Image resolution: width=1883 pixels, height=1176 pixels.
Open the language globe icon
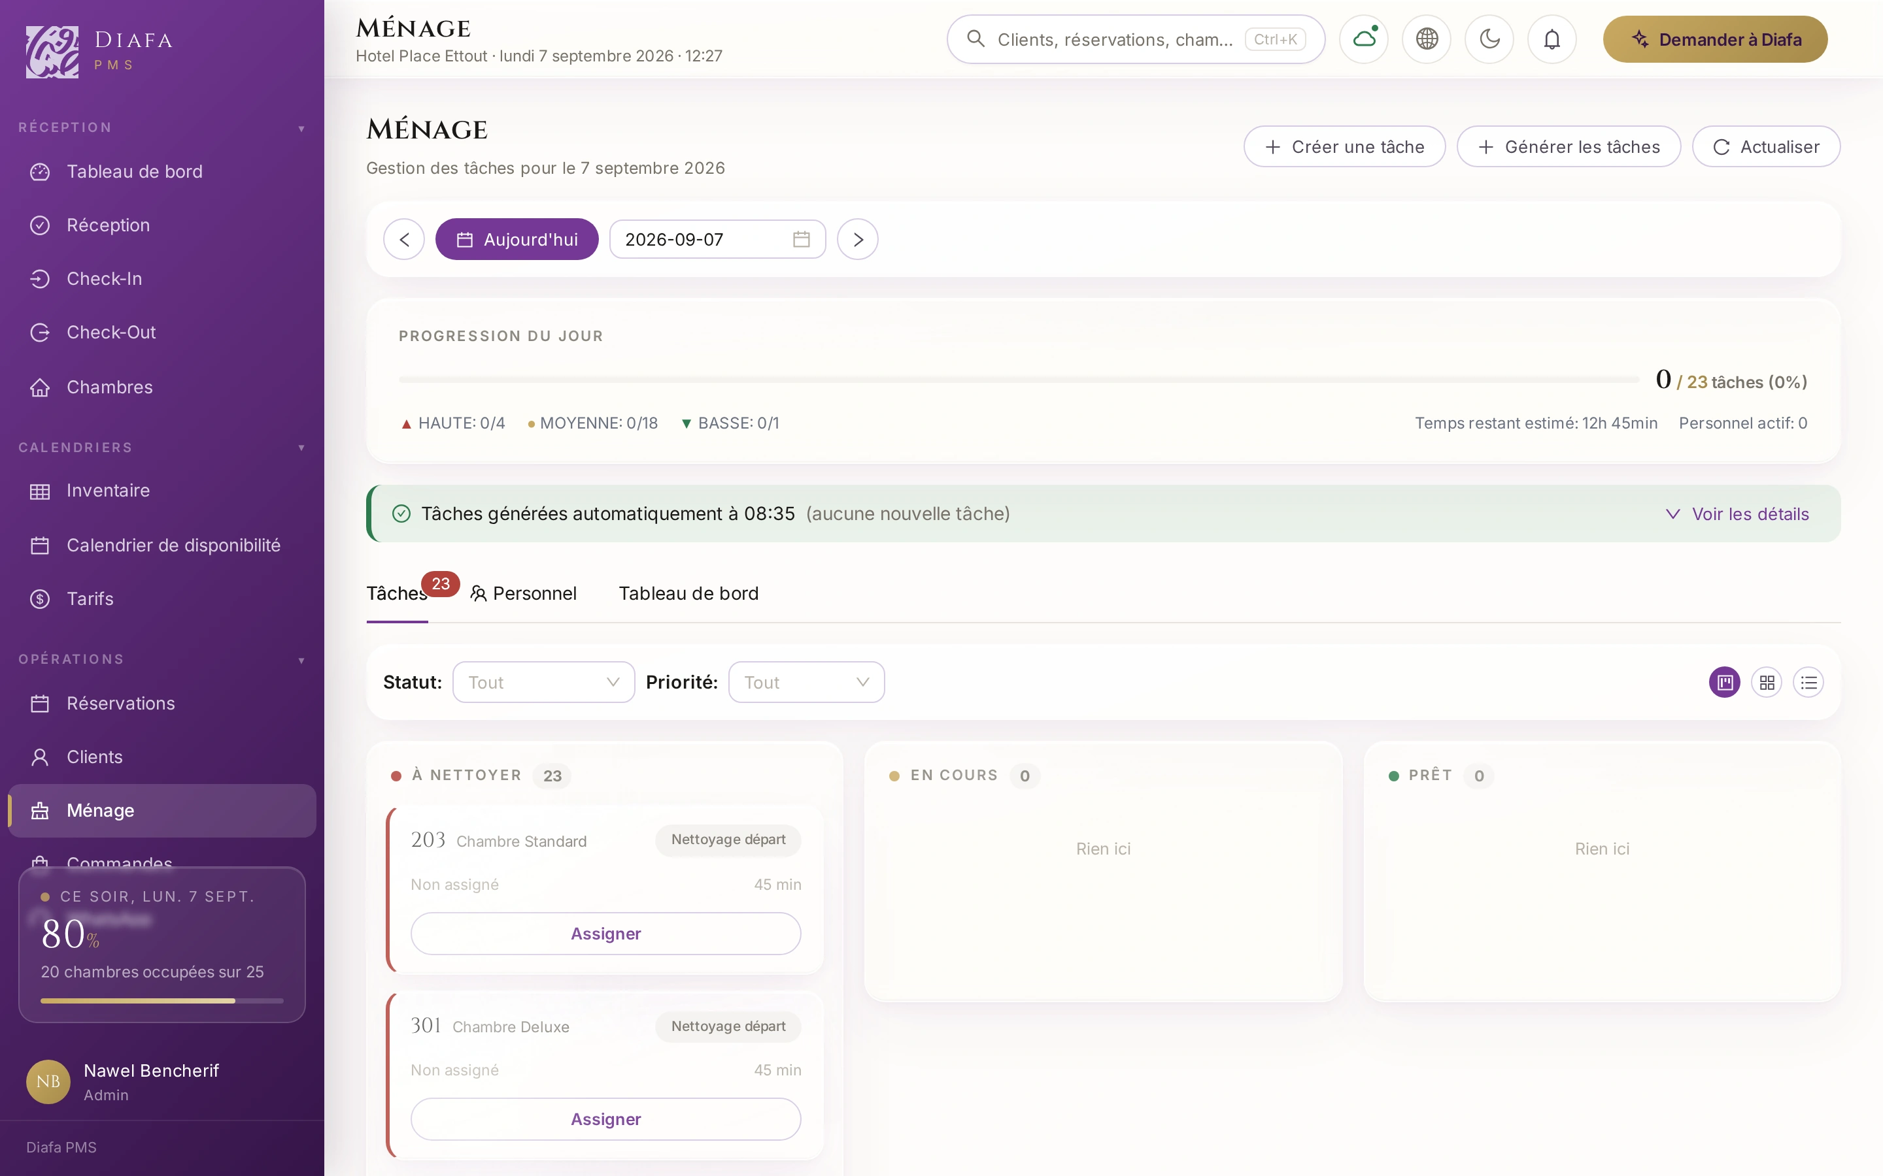click(1426, 39)
